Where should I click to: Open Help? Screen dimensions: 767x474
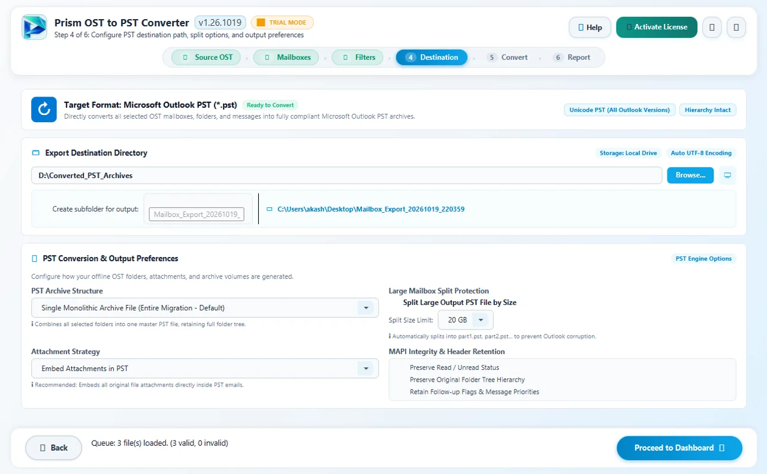[x=590, y=28]
